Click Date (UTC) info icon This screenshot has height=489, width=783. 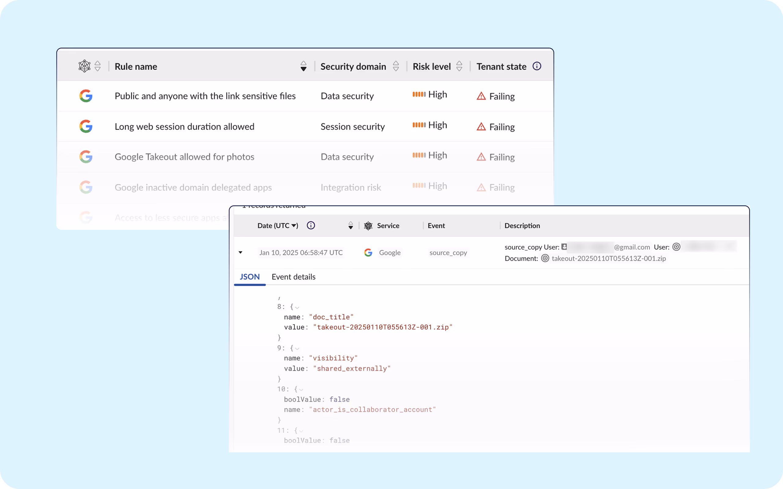point(311,226)
